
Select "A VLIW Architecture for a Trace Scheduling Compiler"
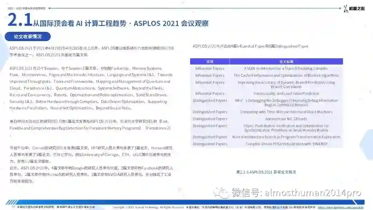click(286, 68)
